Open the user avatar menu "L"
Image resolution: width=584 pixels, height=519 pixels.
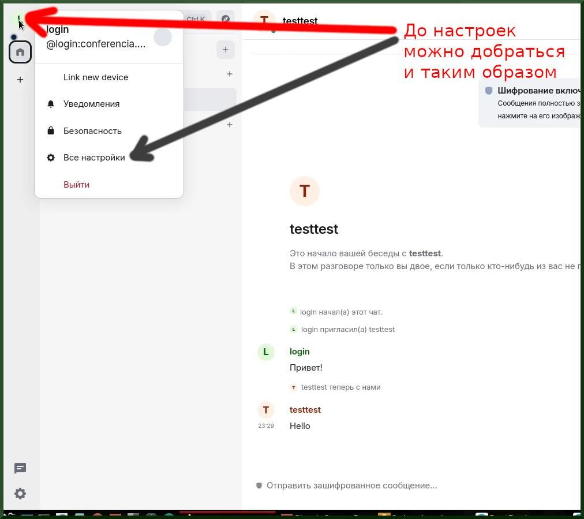point(20,21)
